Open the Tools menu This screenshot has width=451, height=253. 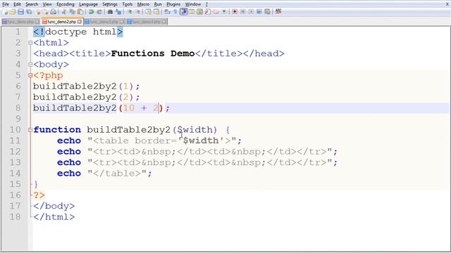[128, 4]
